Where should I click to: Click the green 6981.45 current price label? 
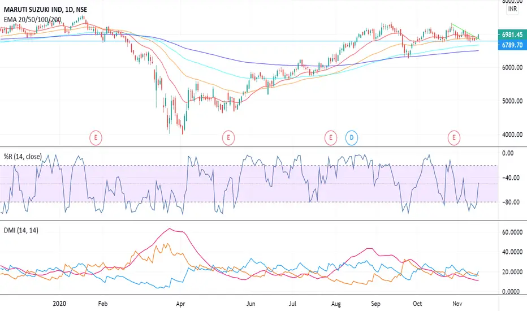512,34
